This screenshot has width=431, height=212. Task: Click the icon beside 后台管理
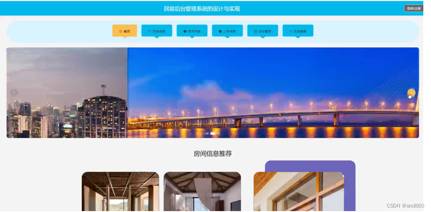(255, 31)
